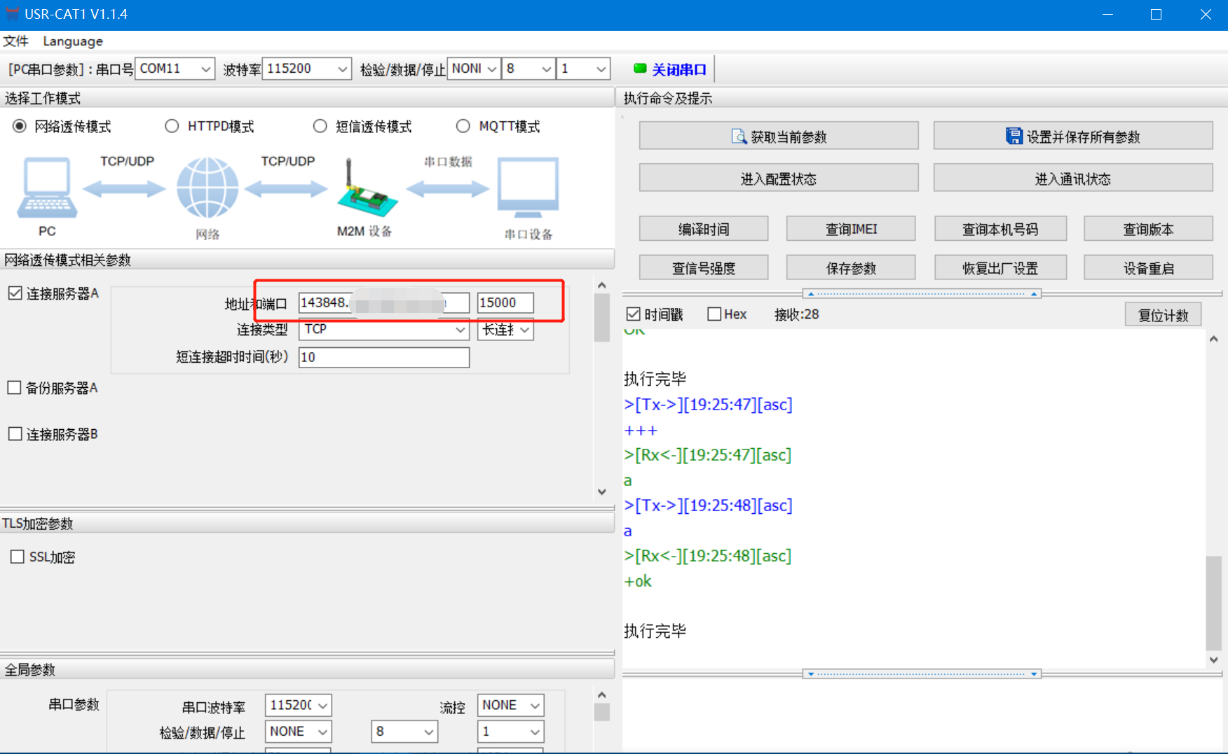
Task: Enable the SSL encryption checkbox
Action: pos(18,557)
